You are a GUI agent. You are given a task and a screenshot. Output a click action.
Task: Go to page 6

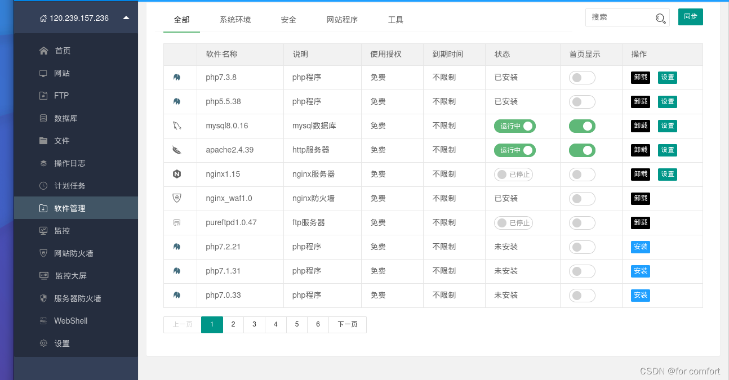(x=318, y=325)
